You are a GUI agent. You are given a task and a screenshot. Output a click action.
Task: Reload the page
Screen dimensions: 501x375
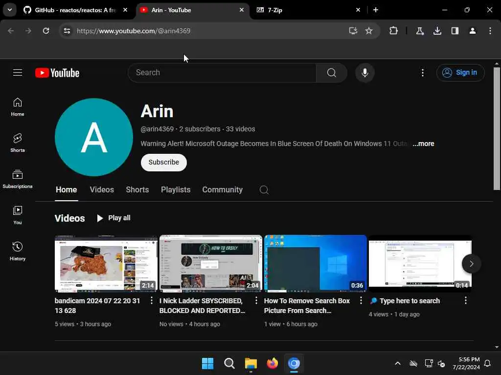click(46, 31)
